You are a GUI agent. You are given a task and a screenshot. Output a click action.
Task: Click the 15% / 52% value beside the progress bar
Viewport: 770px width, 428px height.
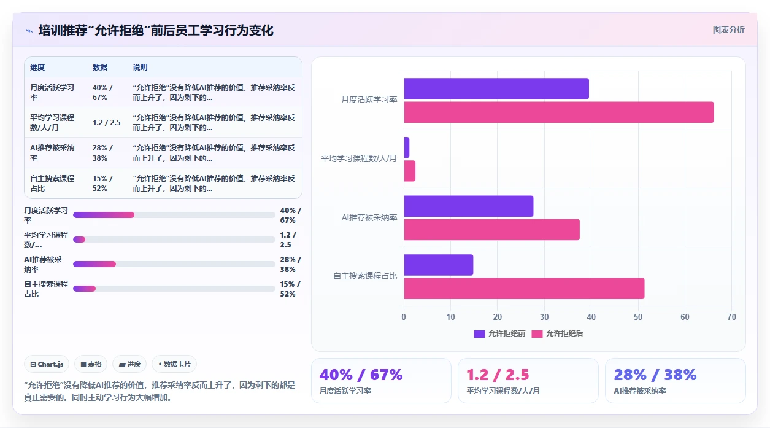pyautogui.click(x=290, y=289)
